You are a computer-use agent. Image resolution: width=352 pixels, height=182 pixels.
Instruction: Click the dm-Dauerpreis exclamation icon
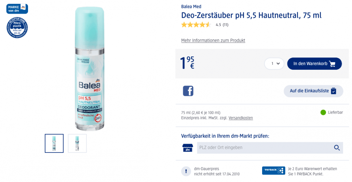(186, 171)
